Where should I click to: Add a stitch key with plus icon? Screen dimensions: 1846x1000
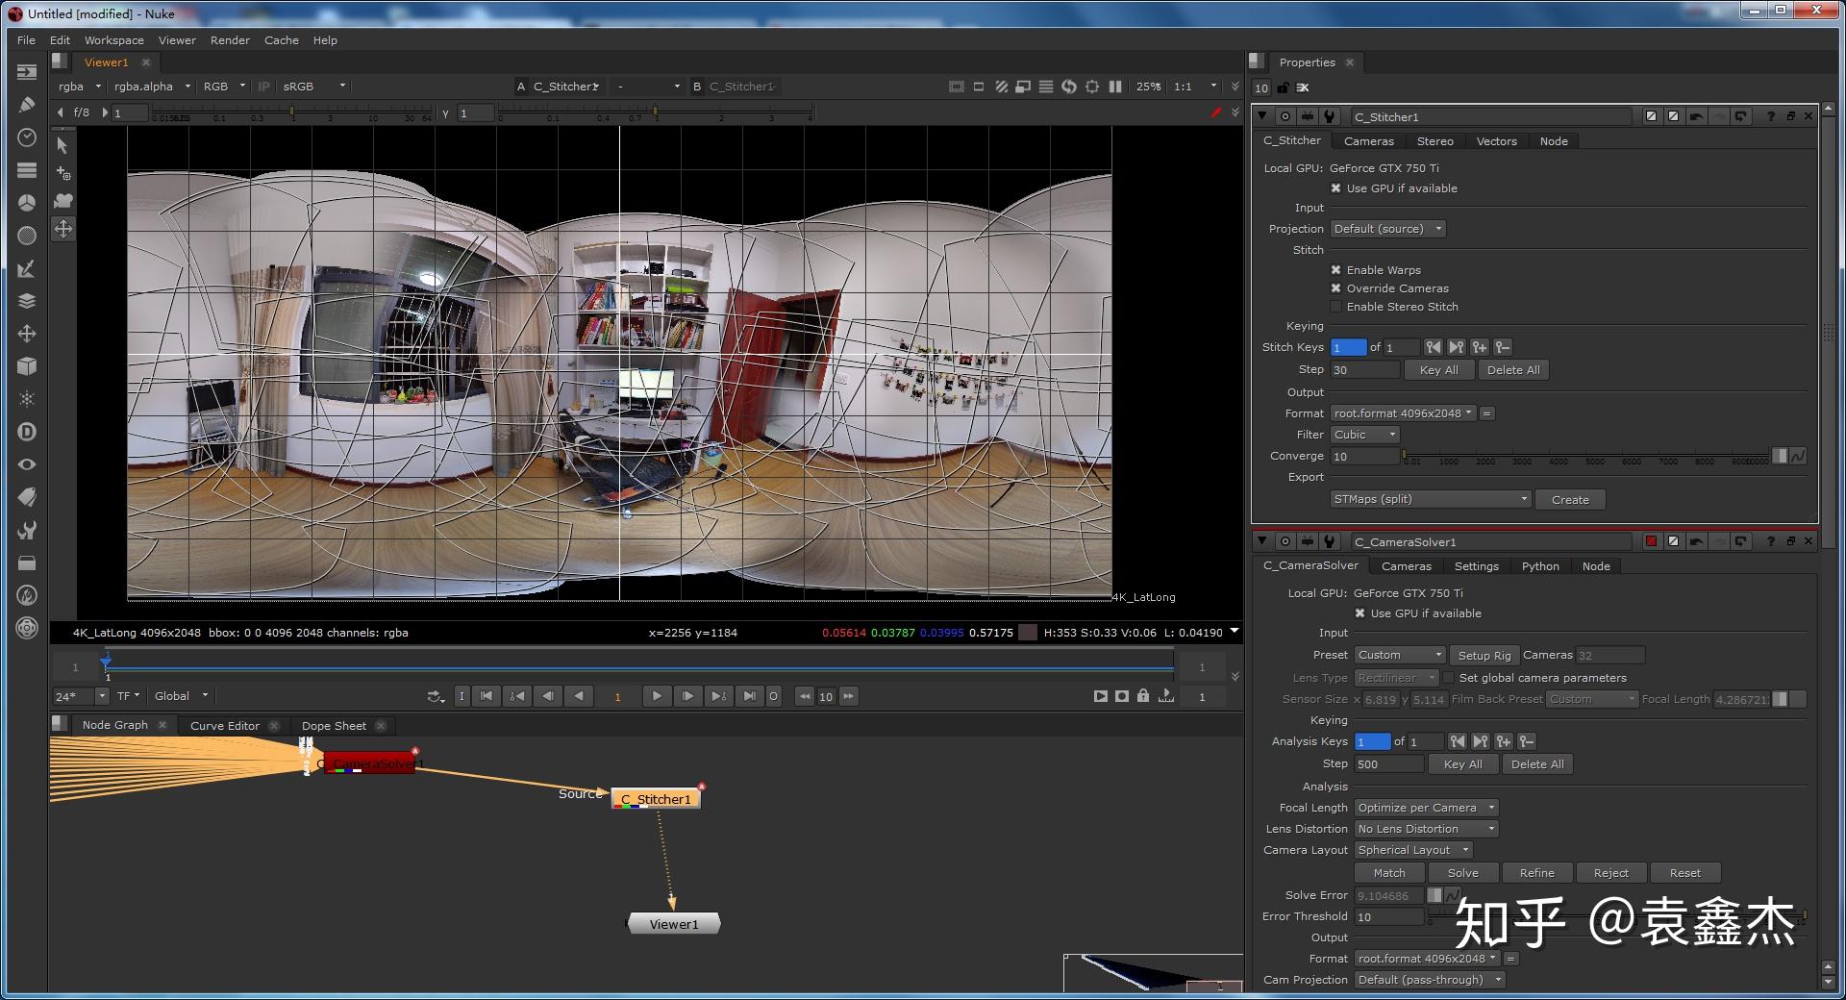[x=1480, y=347]
